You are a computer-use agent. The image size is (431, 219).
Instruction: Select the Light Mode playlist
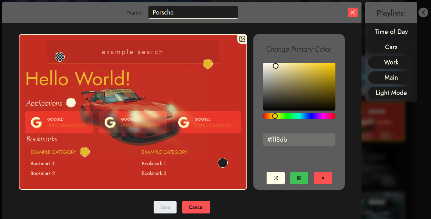[x=391, y=93]
